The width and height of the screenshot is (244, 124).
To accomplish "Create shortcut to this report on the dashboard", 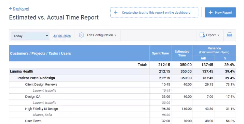I will pyautogui.click(x=154, y=12).
